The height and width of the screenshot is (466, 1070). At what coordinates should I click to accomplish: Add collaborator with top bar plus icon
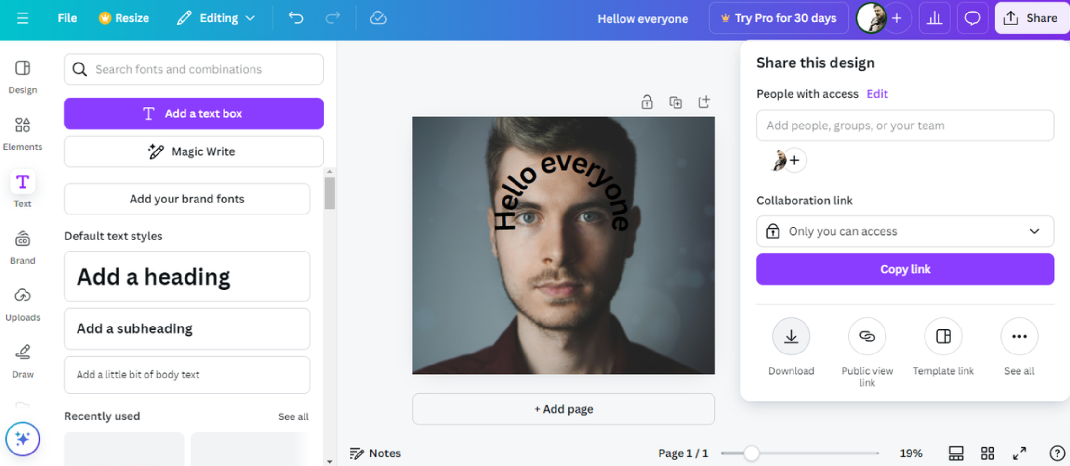(x=897, y=18)
